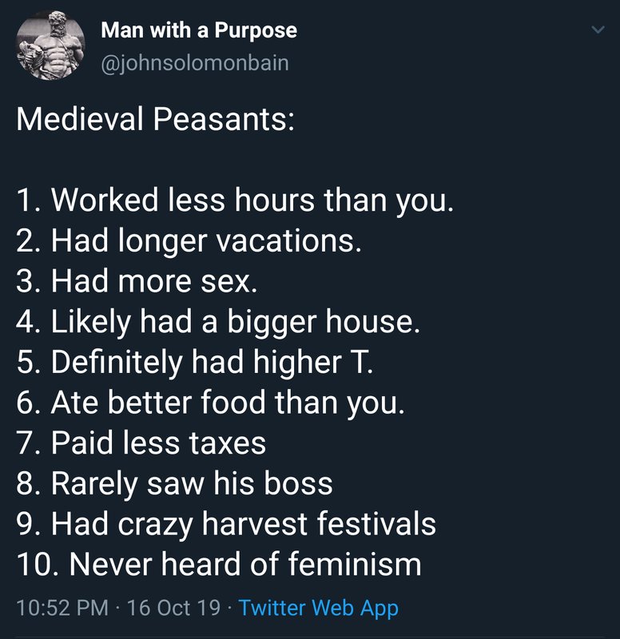620x639 pixels.
Task: Click the statue profile avatar
Action: (x=50, y=45)
